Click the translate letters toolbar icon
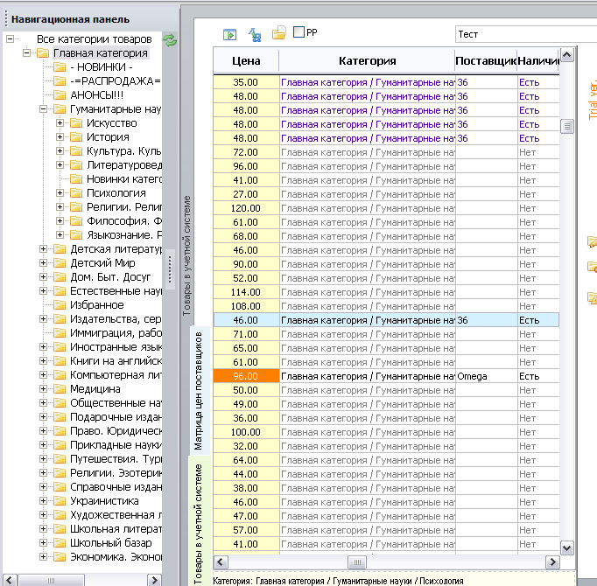The image size is (597, 586). [255, 35]
